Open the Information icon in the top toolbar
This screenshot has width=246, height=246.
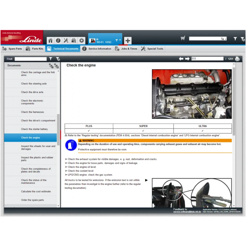(x=58, y=40)
